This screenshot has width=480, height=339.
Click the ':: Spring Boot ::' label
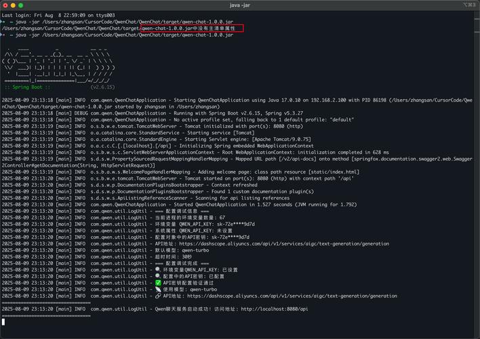point(28,87)
